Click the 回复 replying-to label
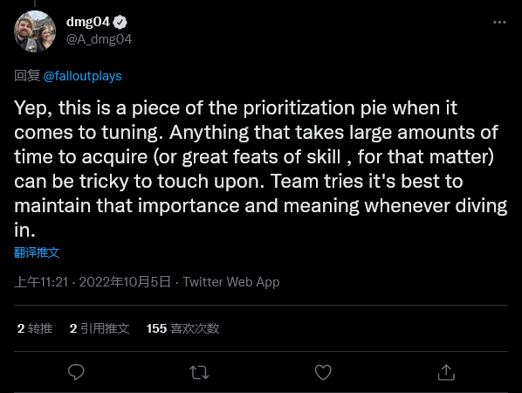The width and height of the screenshot is (522, 393). click(x=27, y=76)
